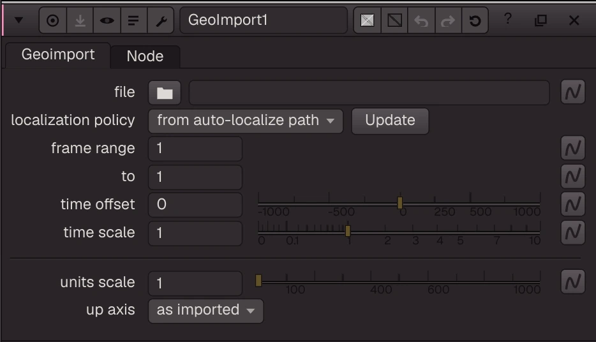Click the Update button
This screenshot has width=596, height=342.
390,121
